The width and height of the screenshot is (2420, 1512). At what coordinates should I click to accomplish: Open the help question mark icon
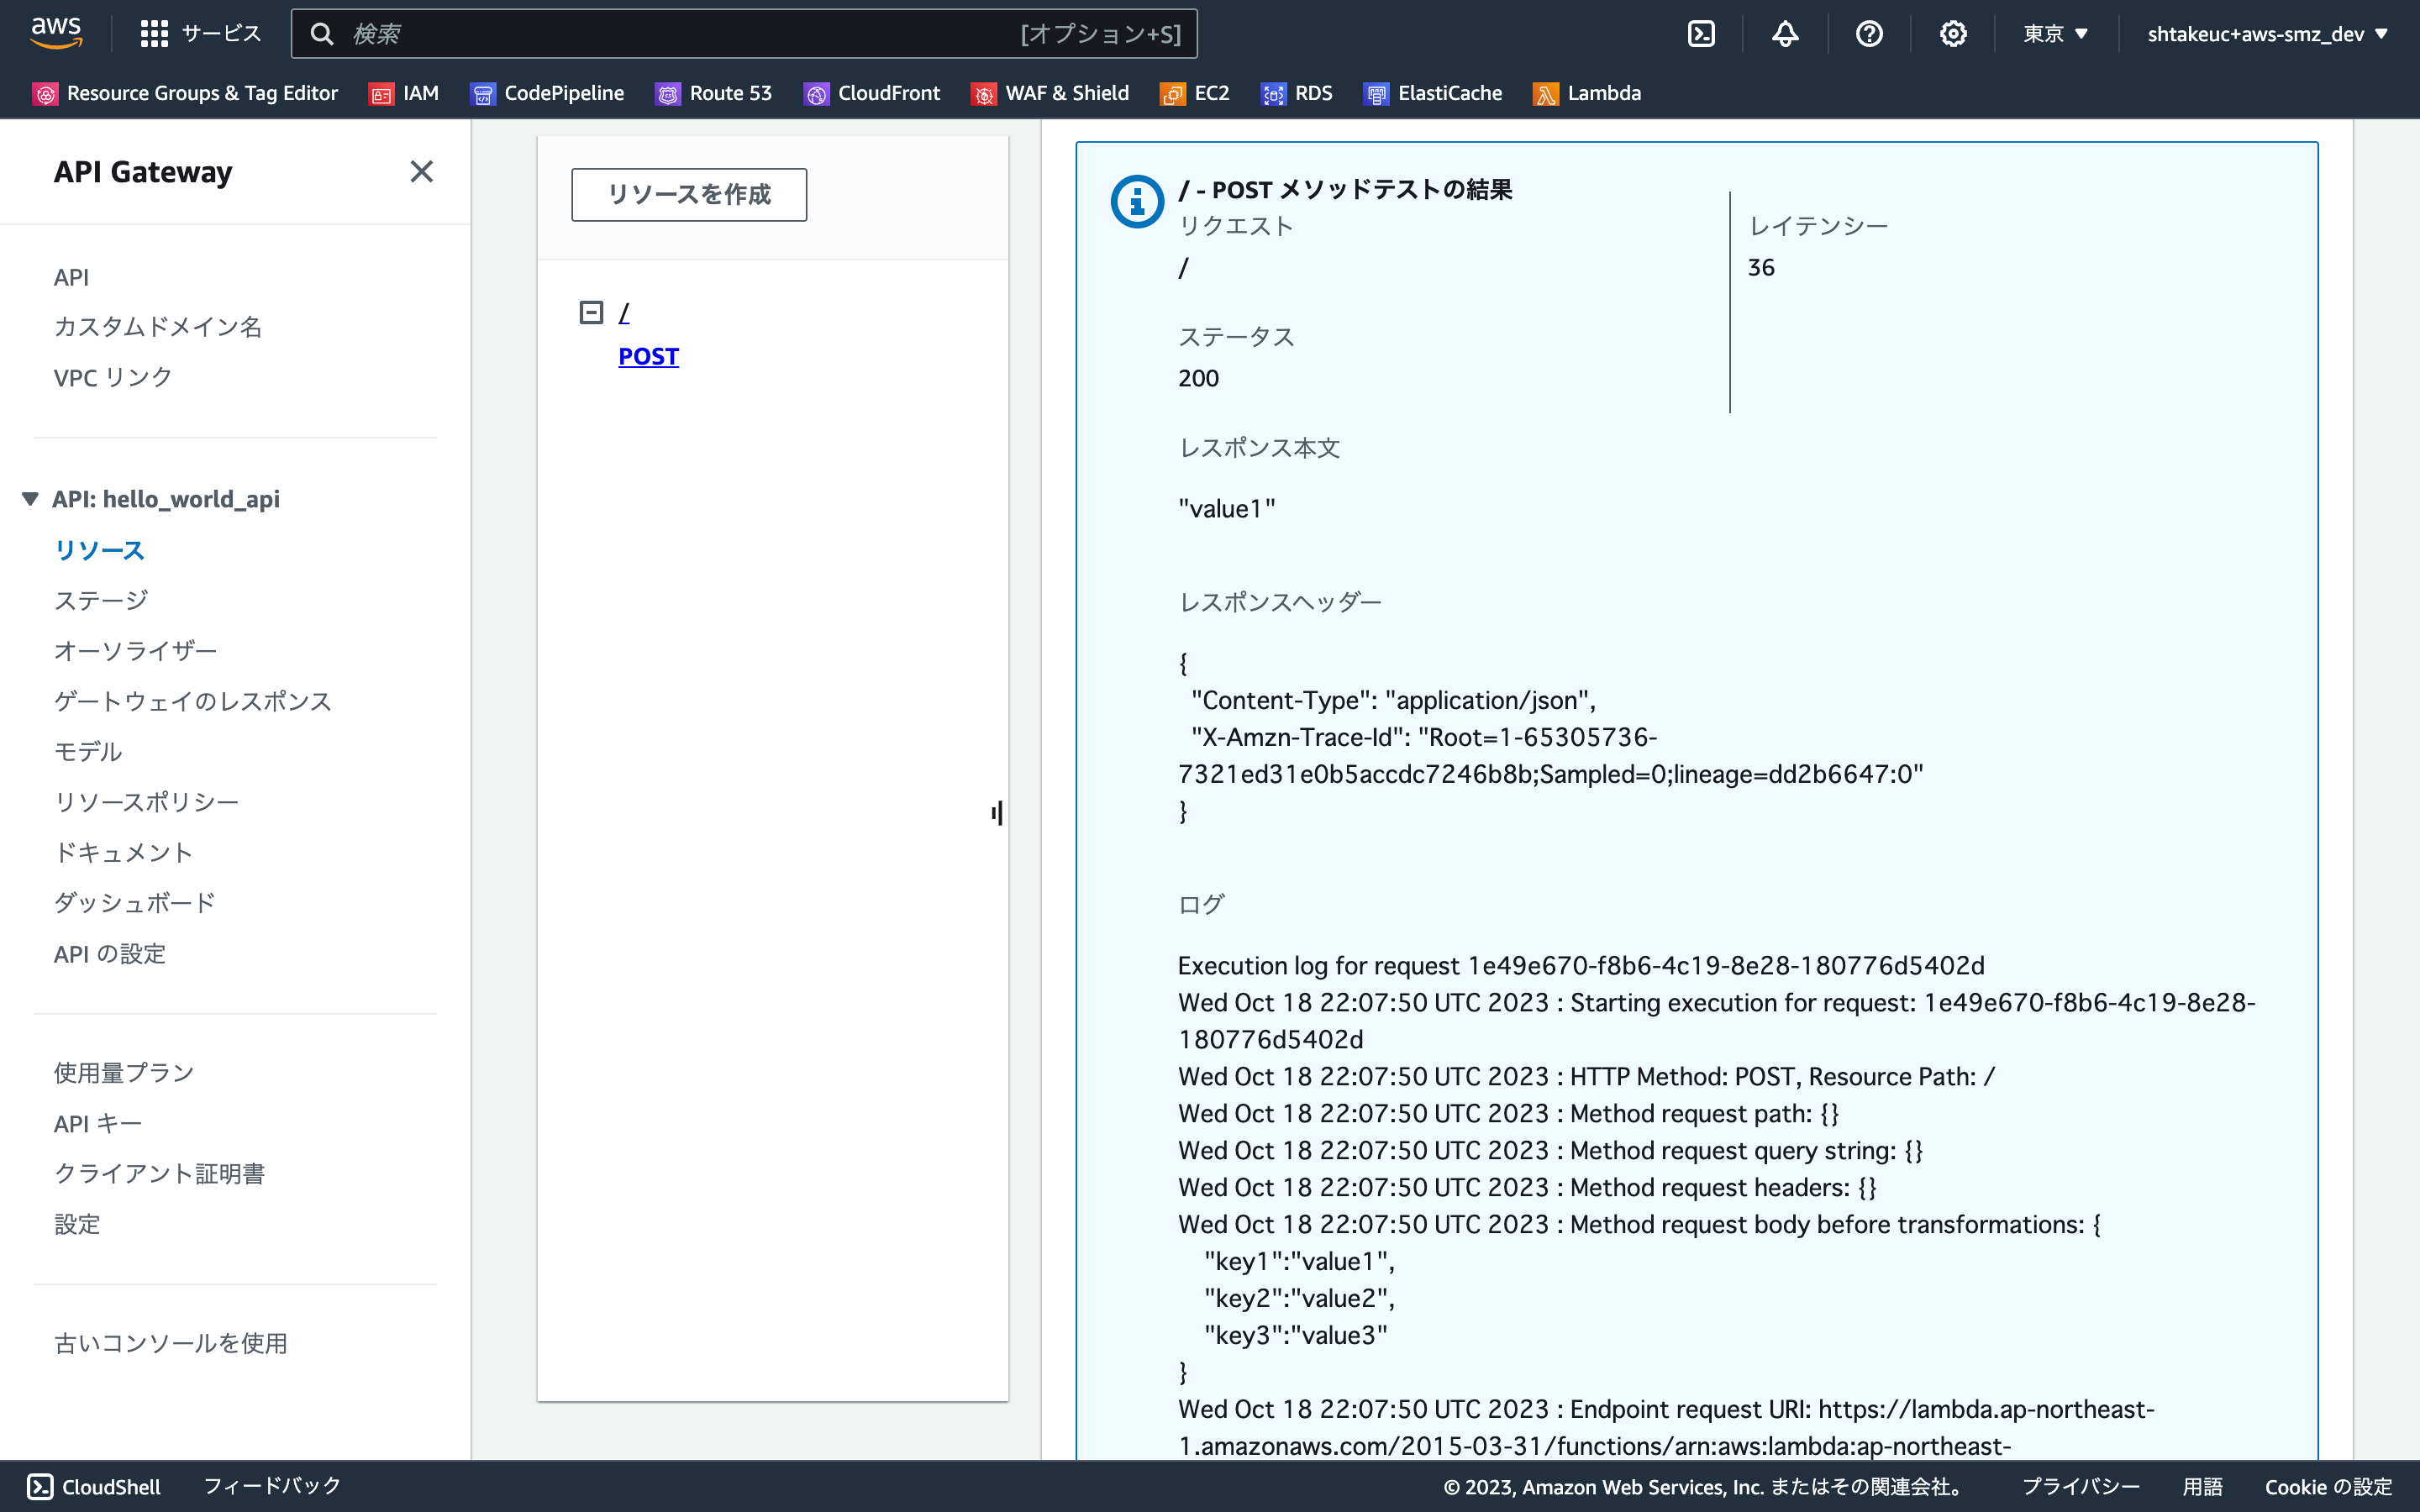click(1869, 34)
